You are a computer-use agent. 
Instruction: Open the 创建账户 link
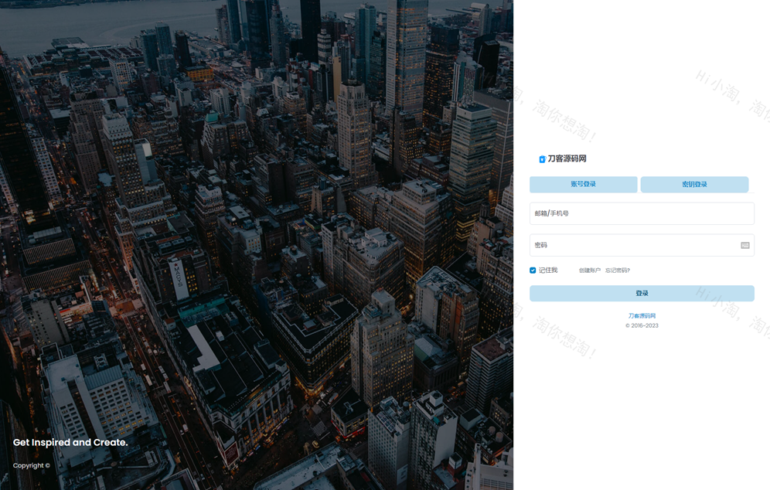(x=589, y=270)
